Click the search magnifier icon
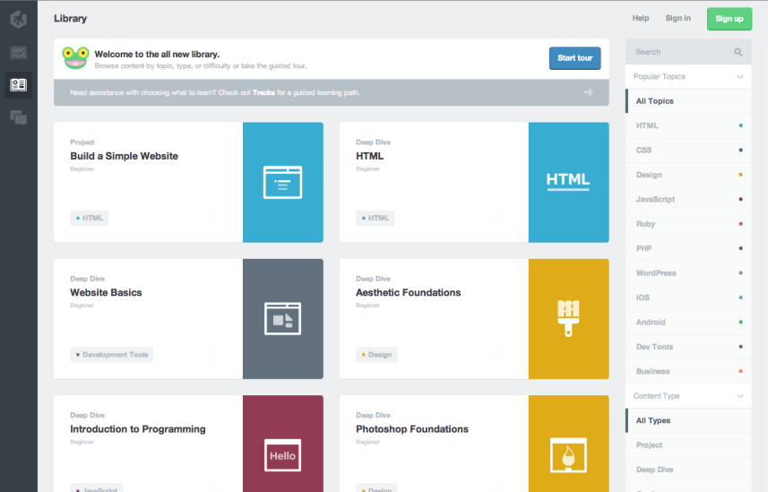The image size is (768, 492). point(738,52)
